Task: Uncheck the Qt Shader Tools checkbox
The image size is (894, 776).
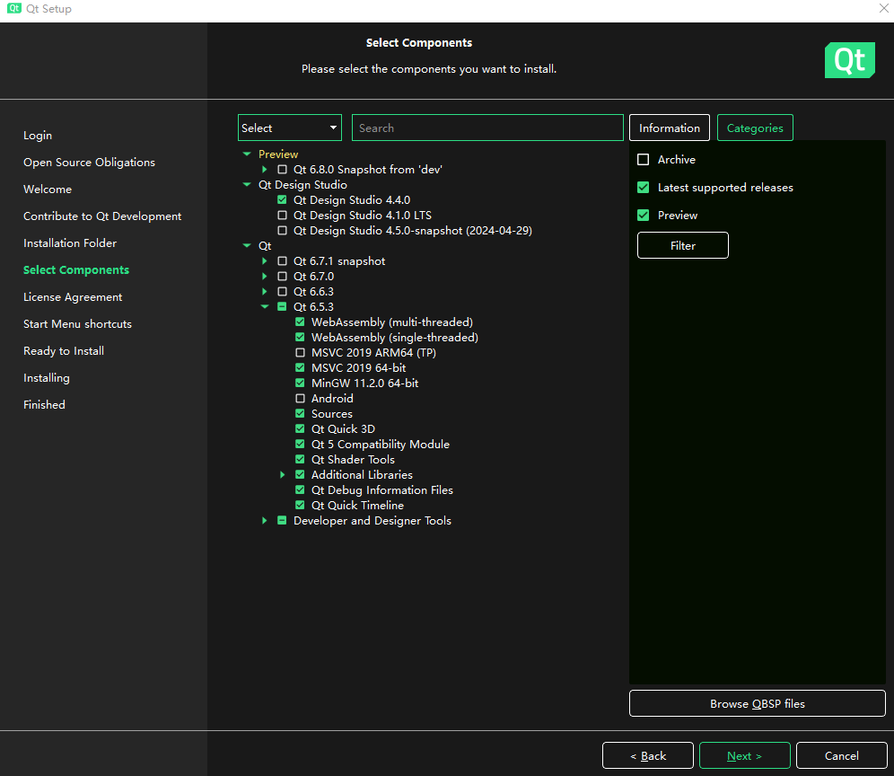Action: coord(300,459)
